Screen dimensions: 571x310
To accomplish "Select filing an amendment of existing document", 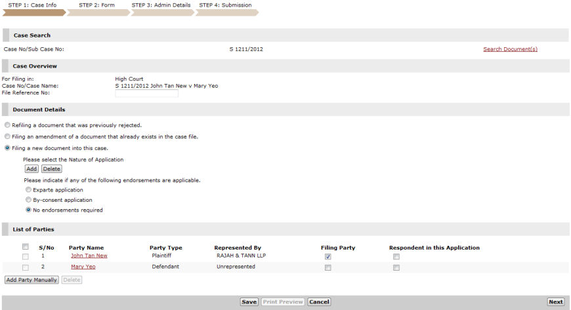I will pos(7,137).
